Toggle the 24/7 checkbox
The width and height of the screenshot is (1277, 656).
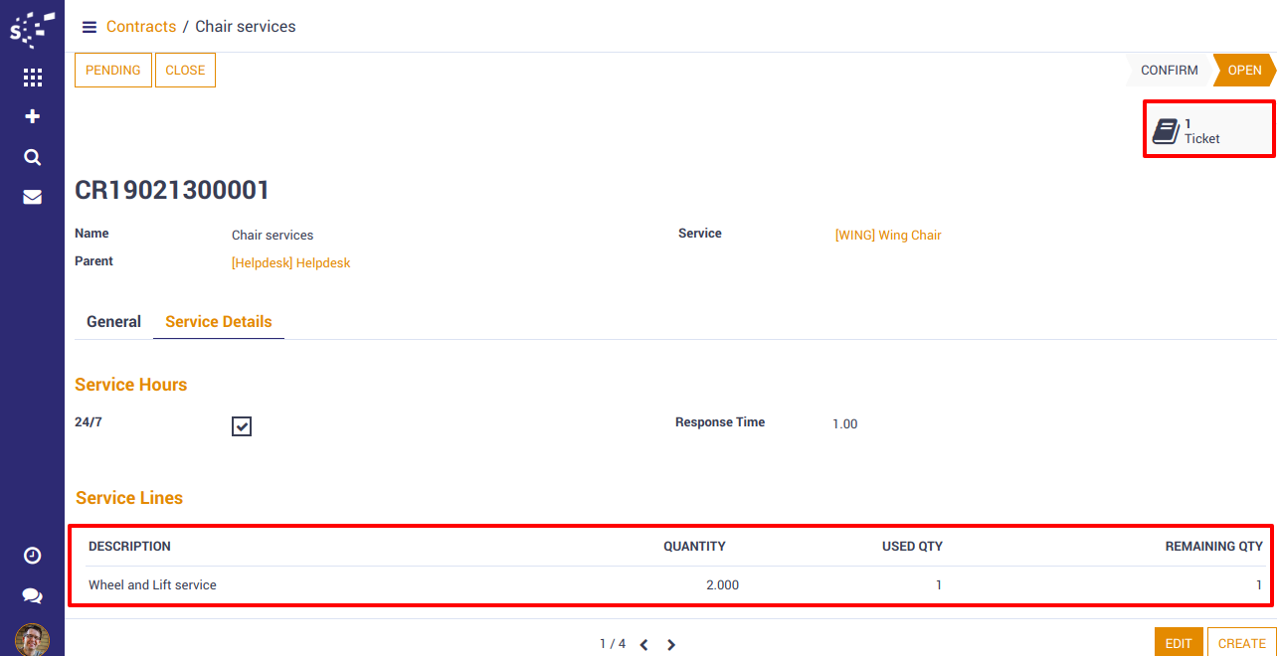point(242,426)
